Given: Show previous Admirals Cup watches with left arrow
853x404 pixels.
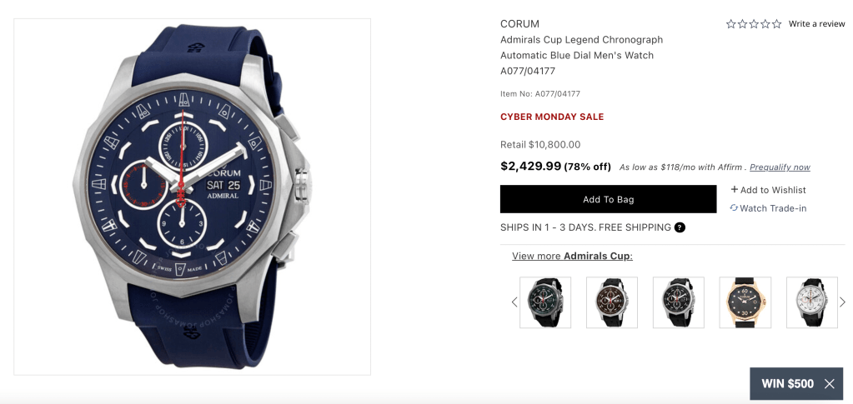Looking at the screenshot, I should click(514, 302).
